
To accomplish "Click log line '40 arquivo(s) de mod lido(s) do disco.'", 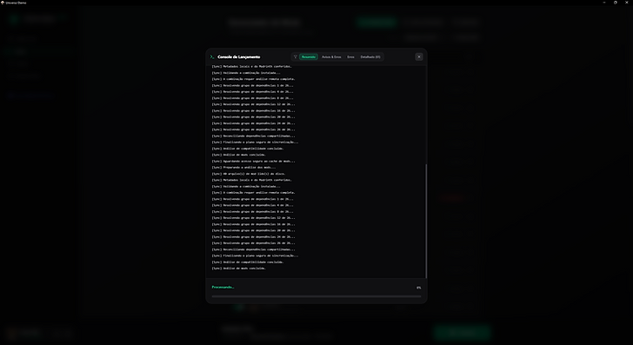I will pos(249,174).
